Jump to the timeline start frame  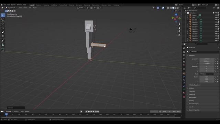86,112
